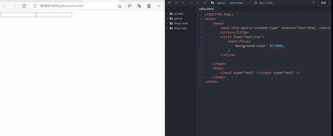The width and height of the screenshot is (333, 136).
Task: Click the save icon in editor toolbar
Action: [176, 2]
